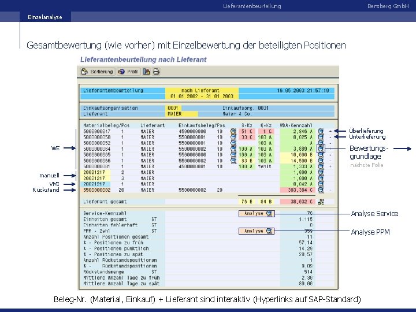The width and height of the screenshot is (416, 312).
Task: Click the printer icon in the toolbar
Action: (x=156, y=72)
